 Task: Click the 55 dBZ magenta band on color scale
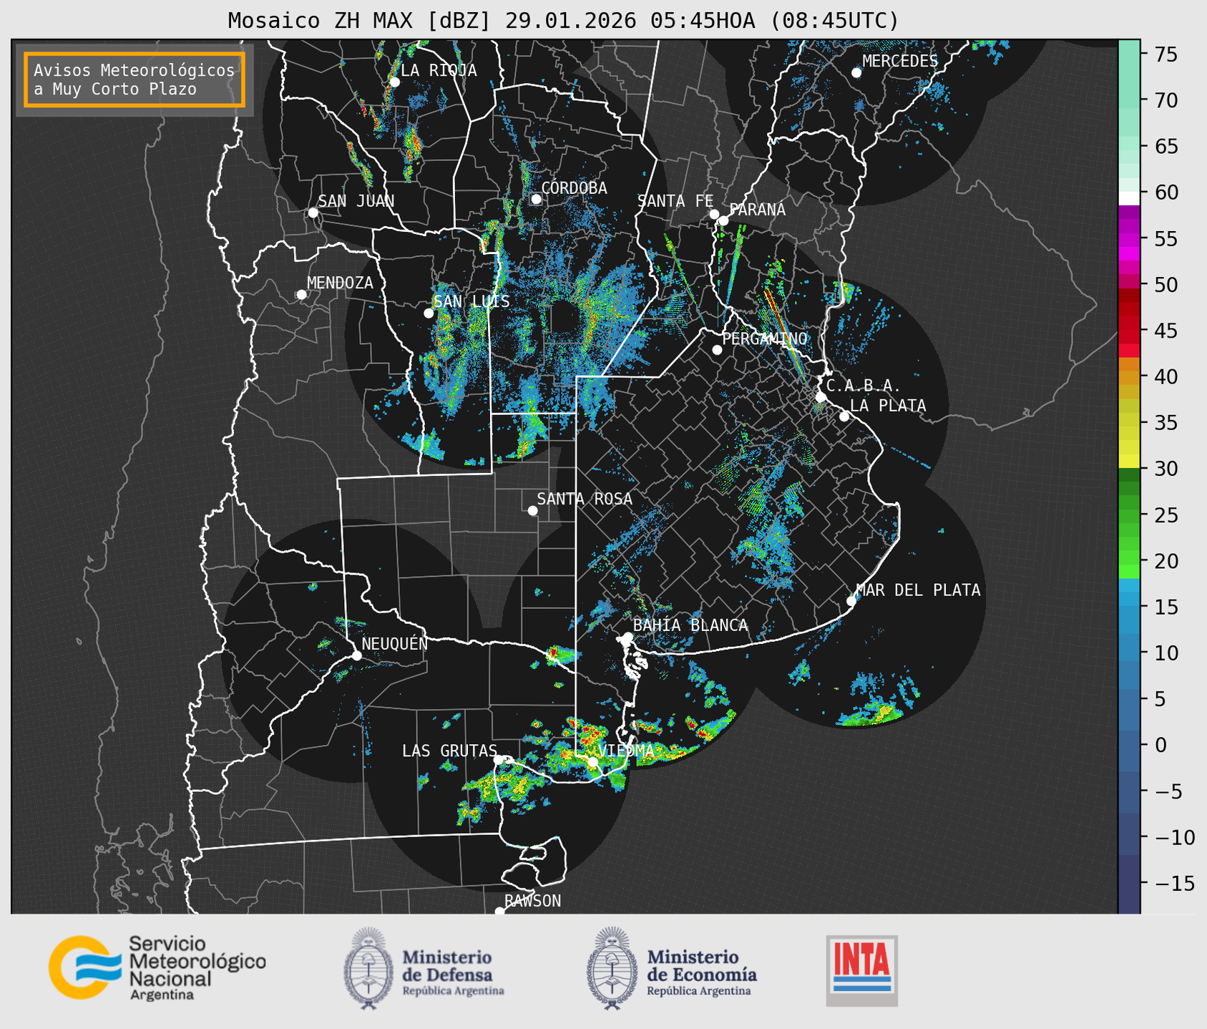(x=1129, y=238)
